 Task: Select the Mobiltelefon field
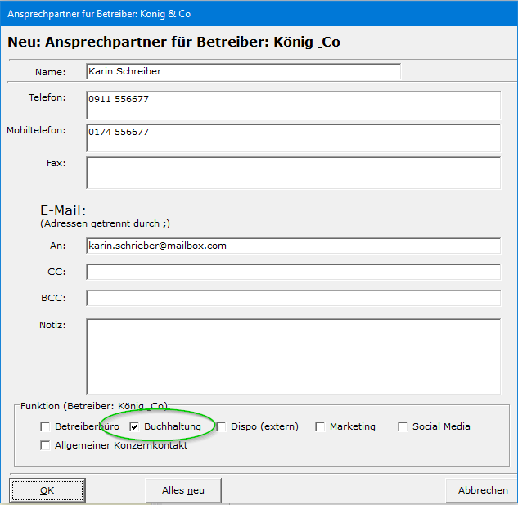click(x=292, y=138)
